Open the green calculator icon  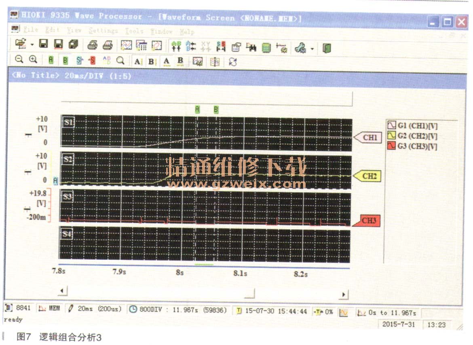266,48
